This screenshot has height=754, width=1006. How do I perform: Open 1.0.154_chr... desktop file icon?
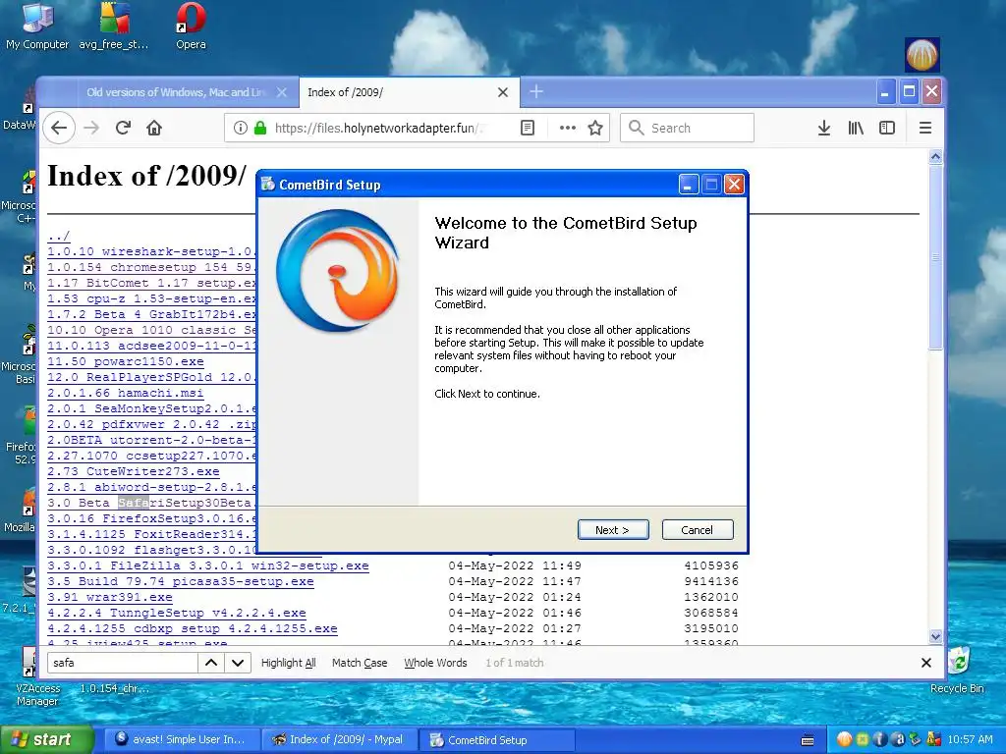pos(114,688)
